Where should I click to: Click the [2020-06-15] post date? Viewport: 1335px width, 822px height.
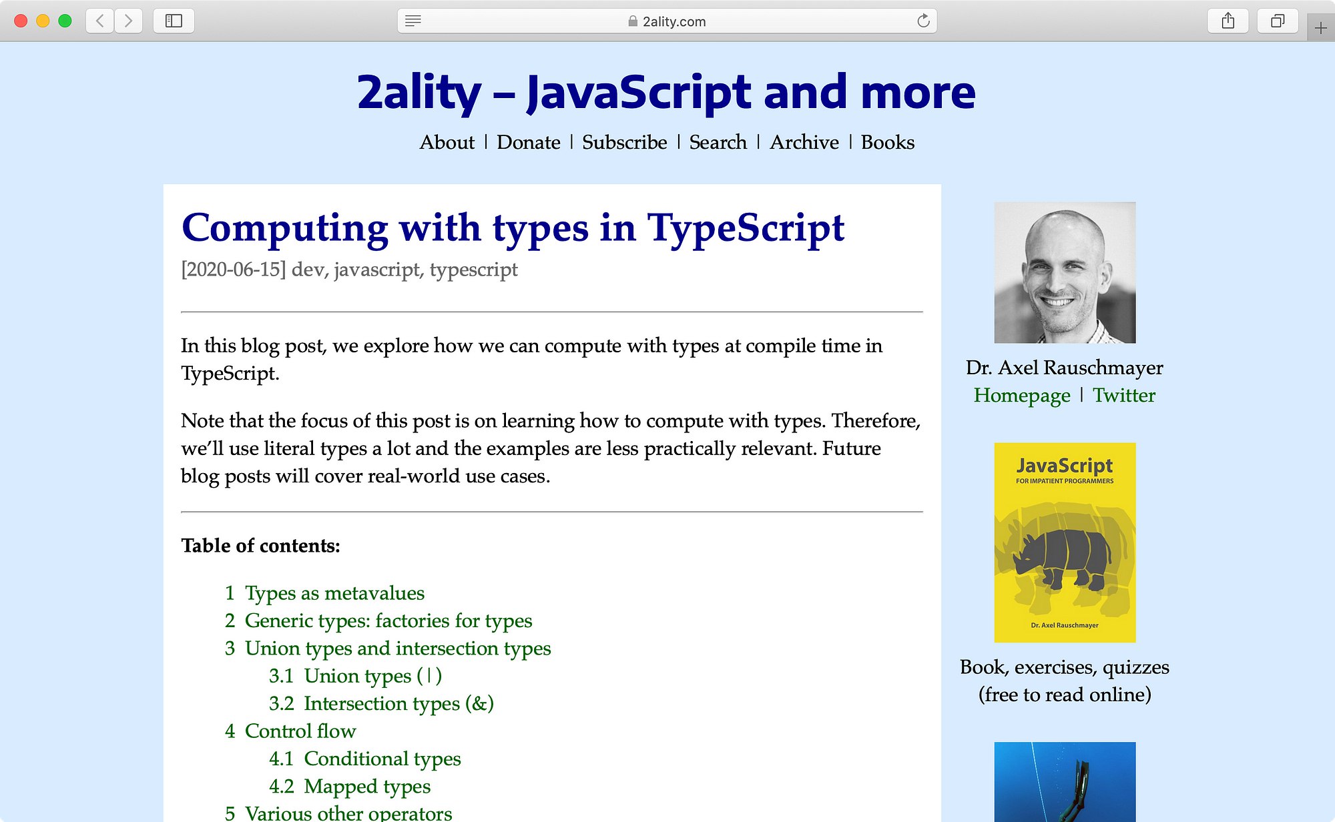click(234, 270)
